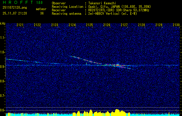This screenshot has width=182, height=116.
Task: Click the 2129 time marker
Action: [159, 25]
